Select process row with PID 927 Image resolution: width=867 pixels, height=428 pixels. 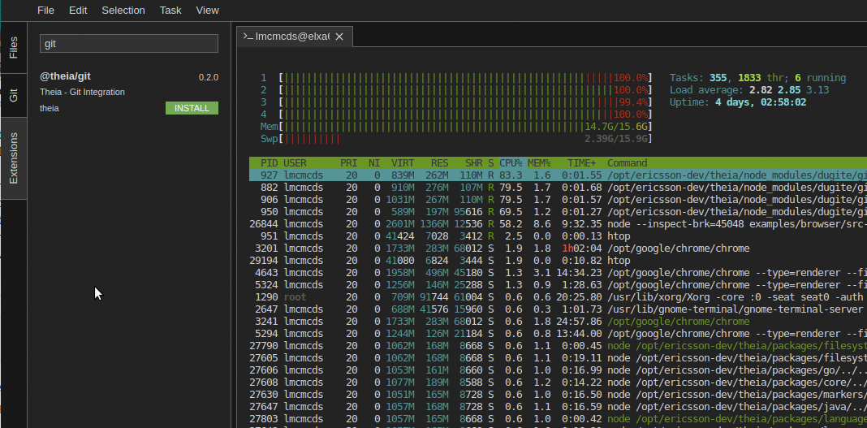[x=558, y=175]
